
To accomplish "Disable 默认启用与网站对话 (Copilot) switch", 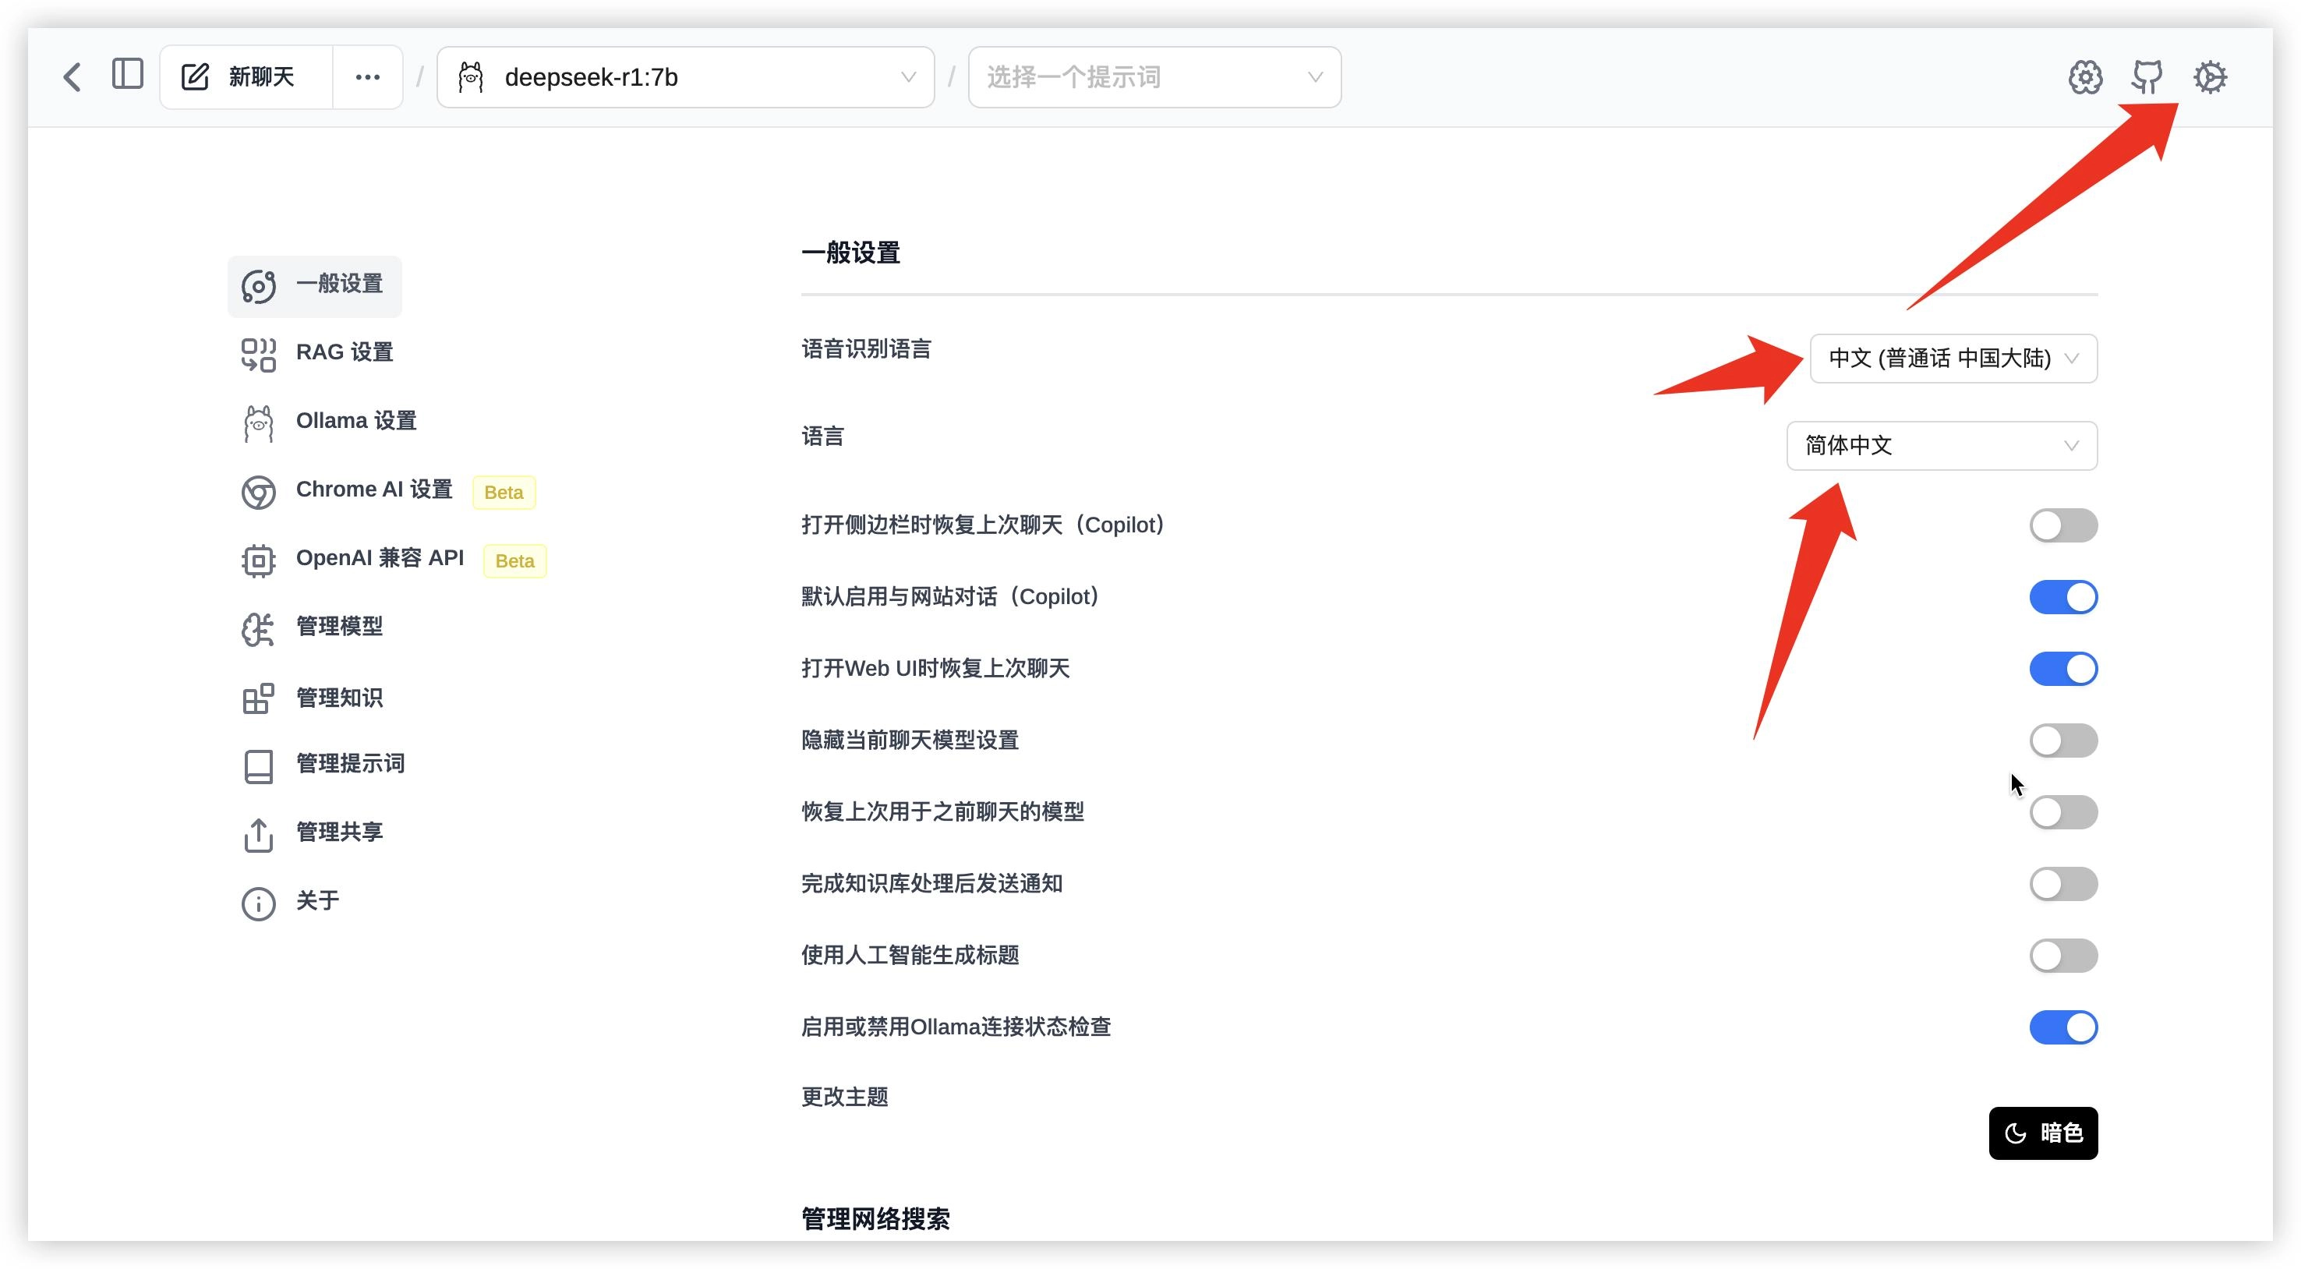I will pos(2063,596).
